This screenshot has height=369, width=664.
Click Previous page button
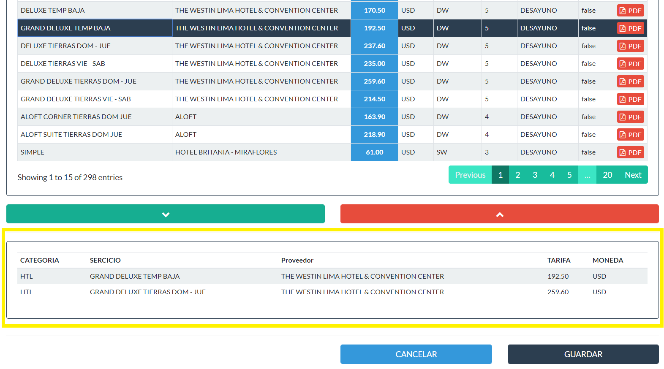470,175
